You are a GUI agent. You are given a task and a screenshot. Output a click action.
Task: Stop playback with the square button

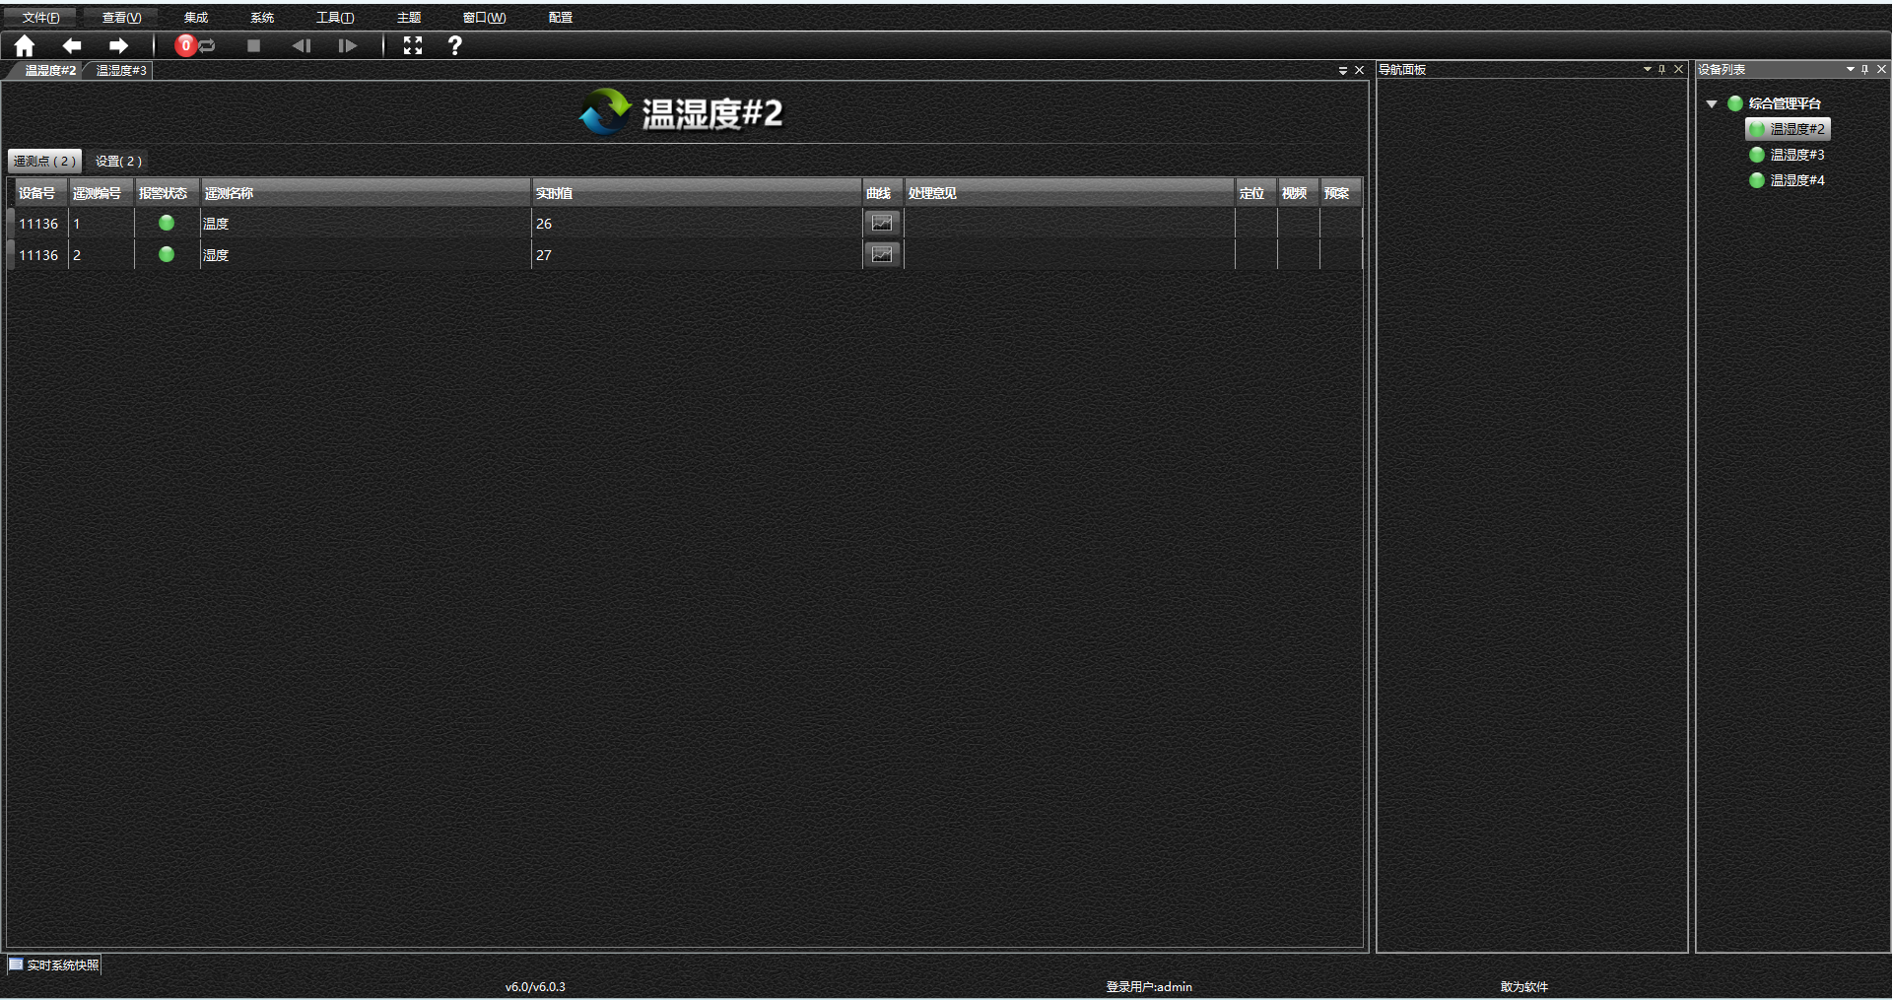pyautogui.click(x=254, y=45)
